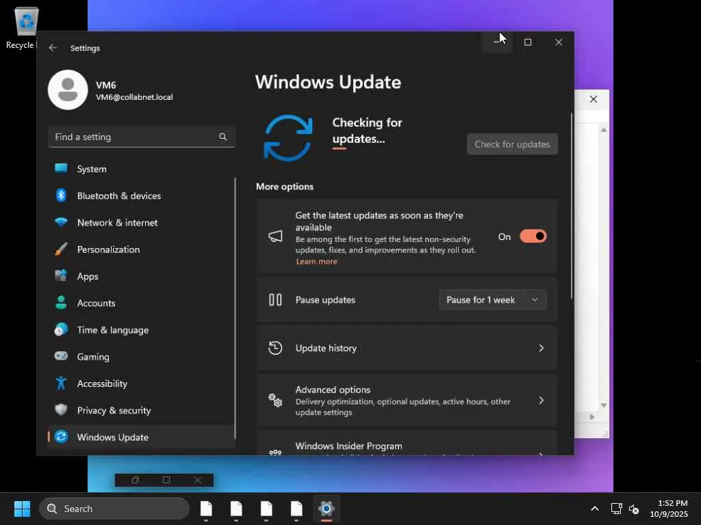Image resolution: width=701 pixels, height=525 pixels.
Task: Click the taskbar Search box
Action: pos(114,509)
